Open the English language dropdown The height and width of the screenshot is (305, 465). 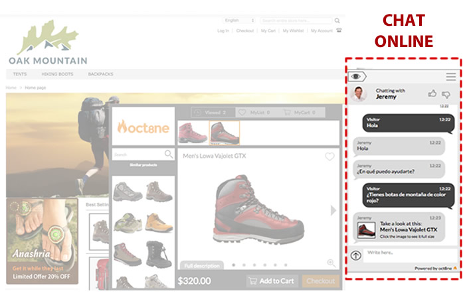239,21
